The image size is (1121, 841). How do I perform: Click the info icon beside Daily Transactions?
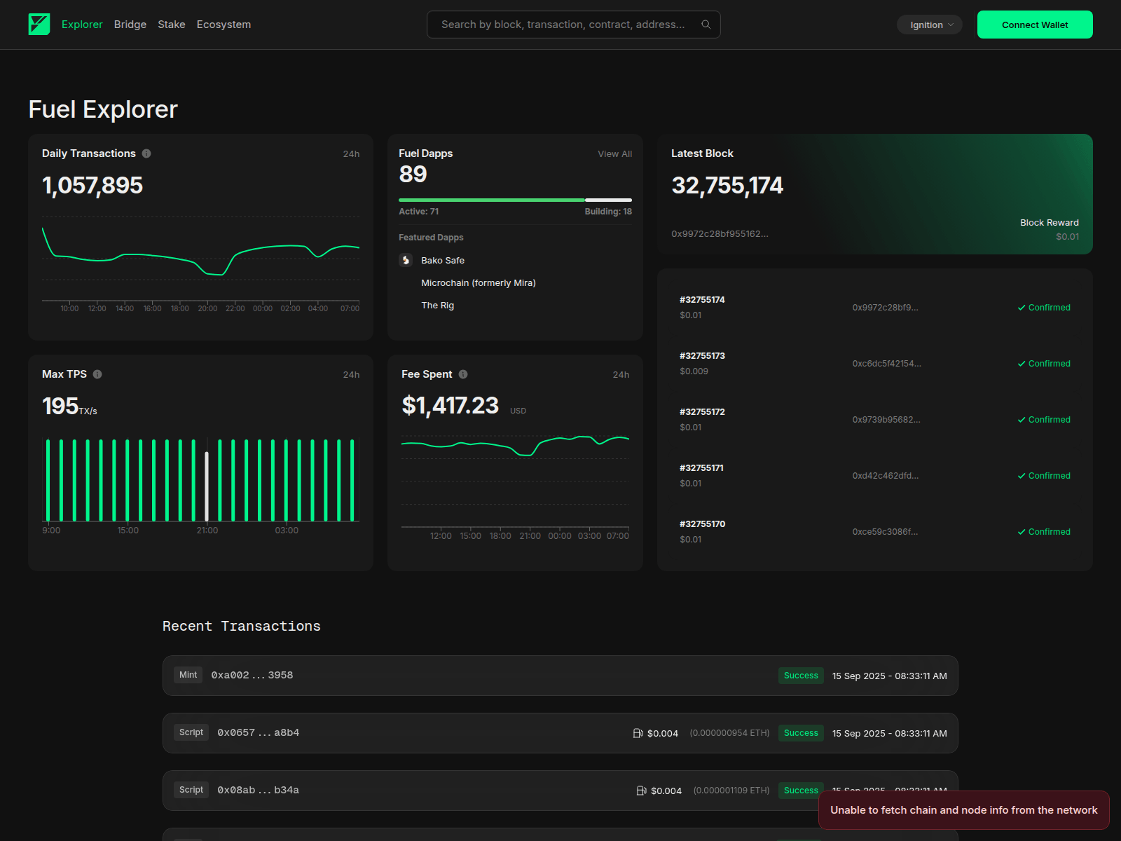(x=146, y=153)
